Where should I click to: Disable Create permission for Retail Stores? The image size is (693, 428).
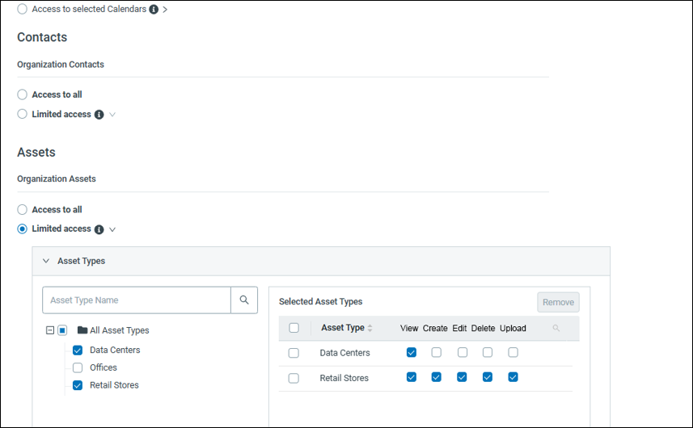tap(436, 377)
